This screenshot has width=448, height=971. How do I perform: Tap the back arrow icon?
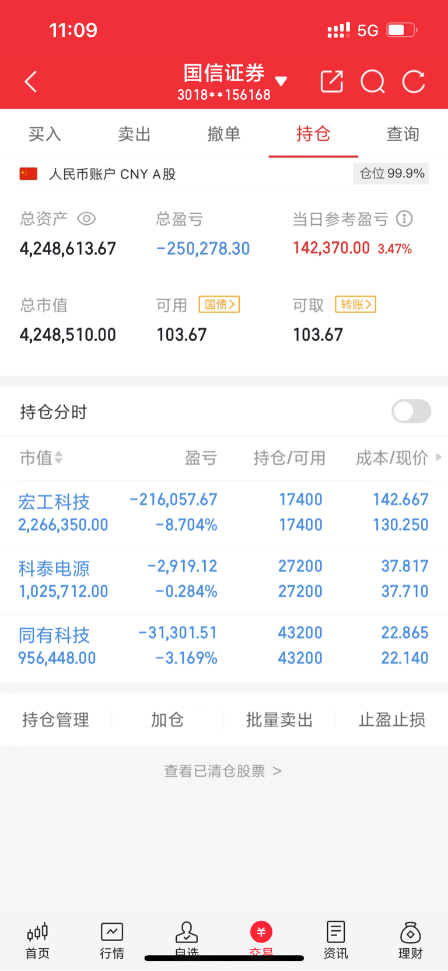(32, 82)
